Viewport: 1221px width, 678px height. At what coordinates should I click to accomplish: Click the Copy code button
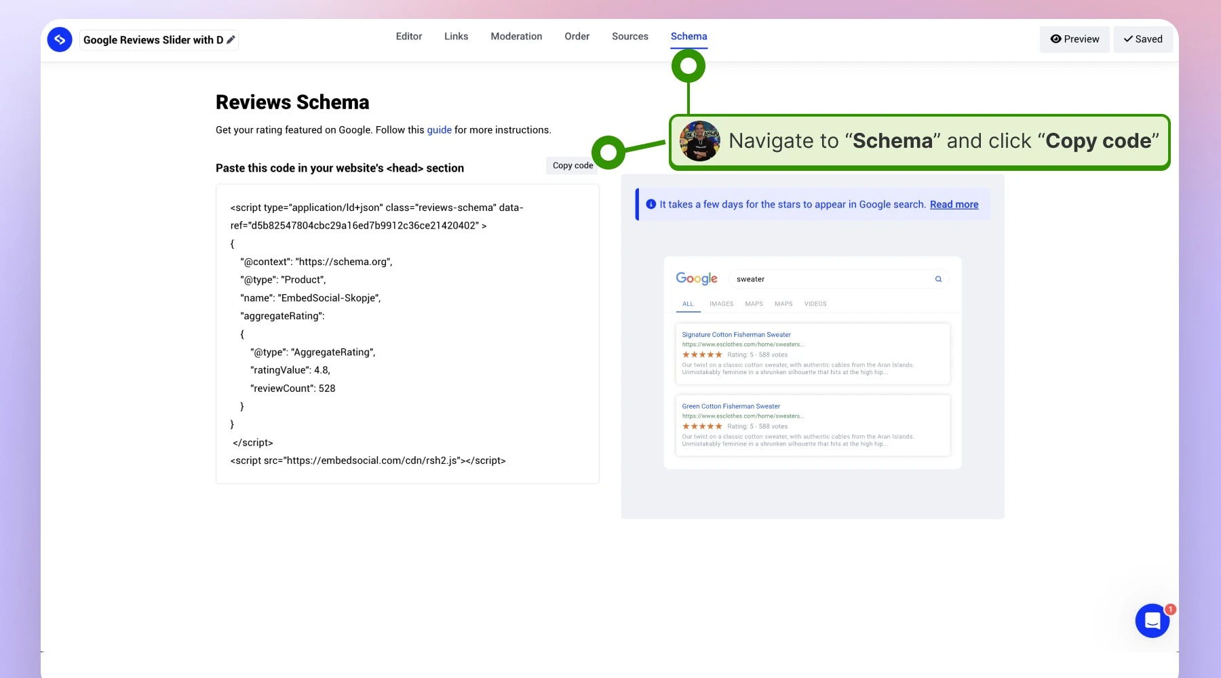[x=573, y=165]
